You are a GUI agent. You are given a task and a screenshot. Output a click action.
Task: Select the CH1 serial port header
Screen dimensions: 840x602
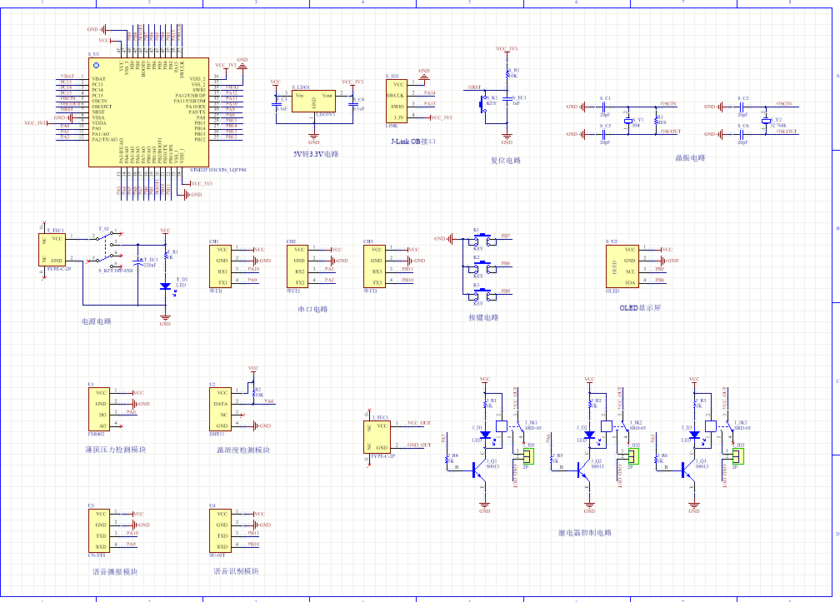tap(222, 266)
